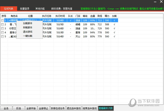
Task: Click the 天山 faction cell
Action: click(x=78, y=36)
